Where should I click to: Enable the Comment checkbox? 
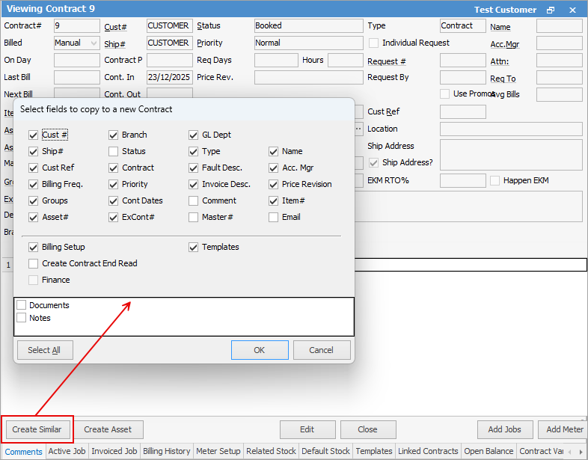pyautogui.click(x=193, y=201)
